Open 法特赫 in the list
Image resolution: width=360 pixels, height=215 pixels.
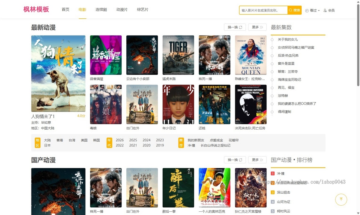(x=283, y=96)
